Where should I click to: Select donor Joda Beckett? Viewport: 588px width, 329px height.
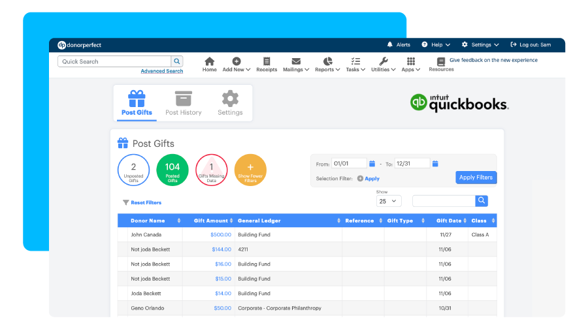coord(146,293)
